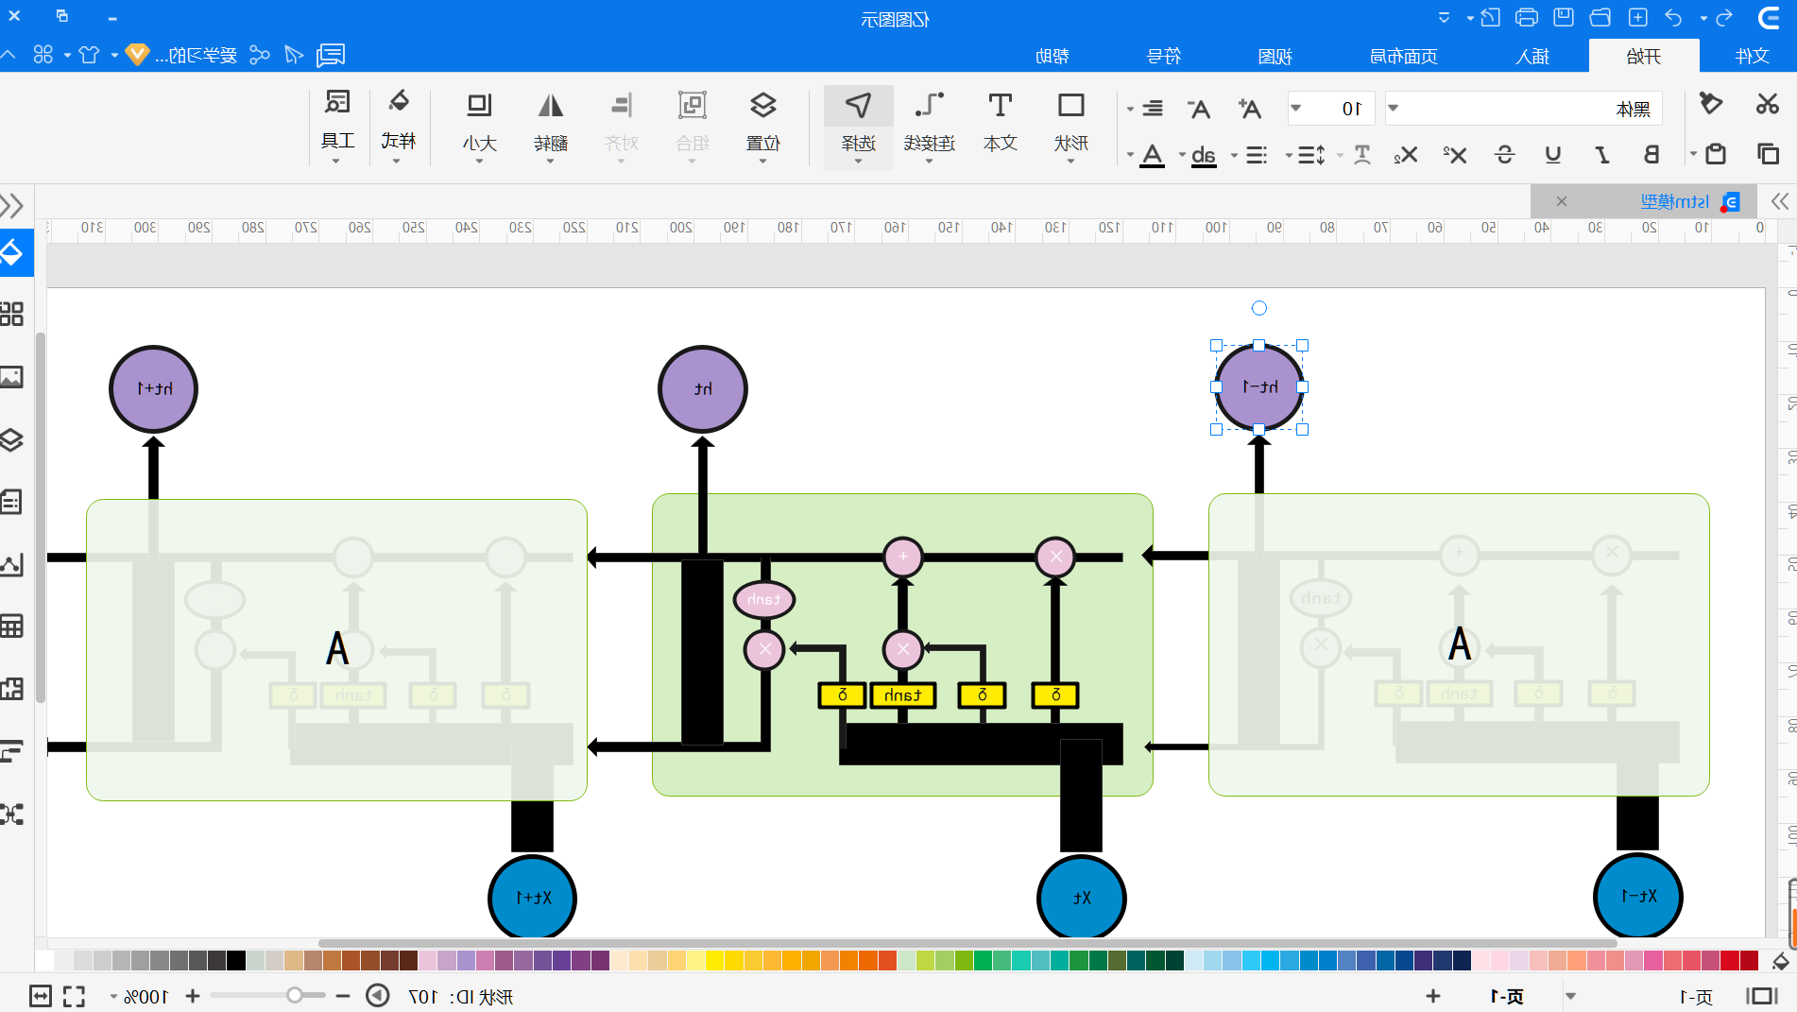Click the 位置 position button
This screenshot has height=1012, width=1797.
pyautogui.click(x=763, y=126)
